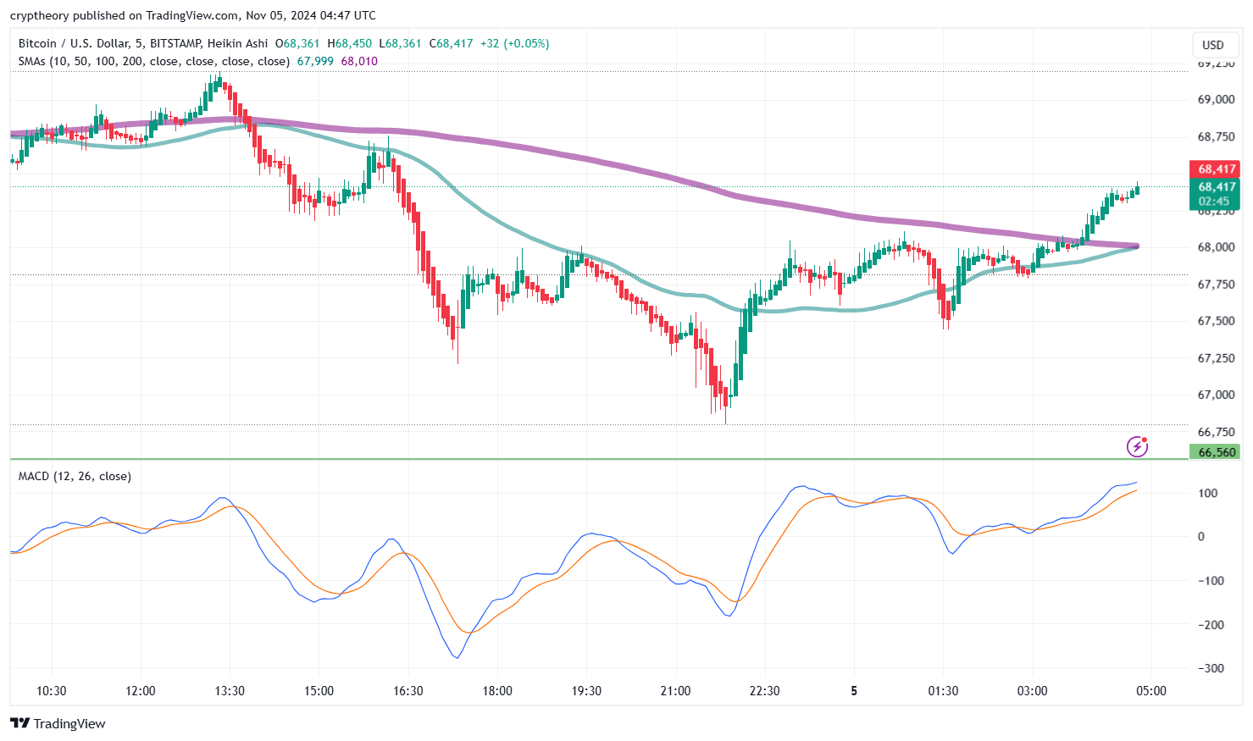The height and width of the screenshot is (741, 1253).
Task: Click the close value C68,417
Action: click(x=451, y=43)
